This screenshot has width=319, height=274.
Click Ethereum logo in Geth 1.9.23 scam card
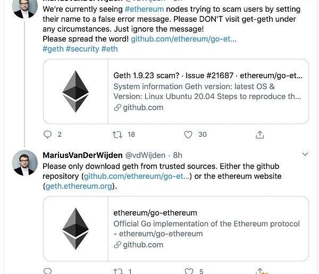75,91
